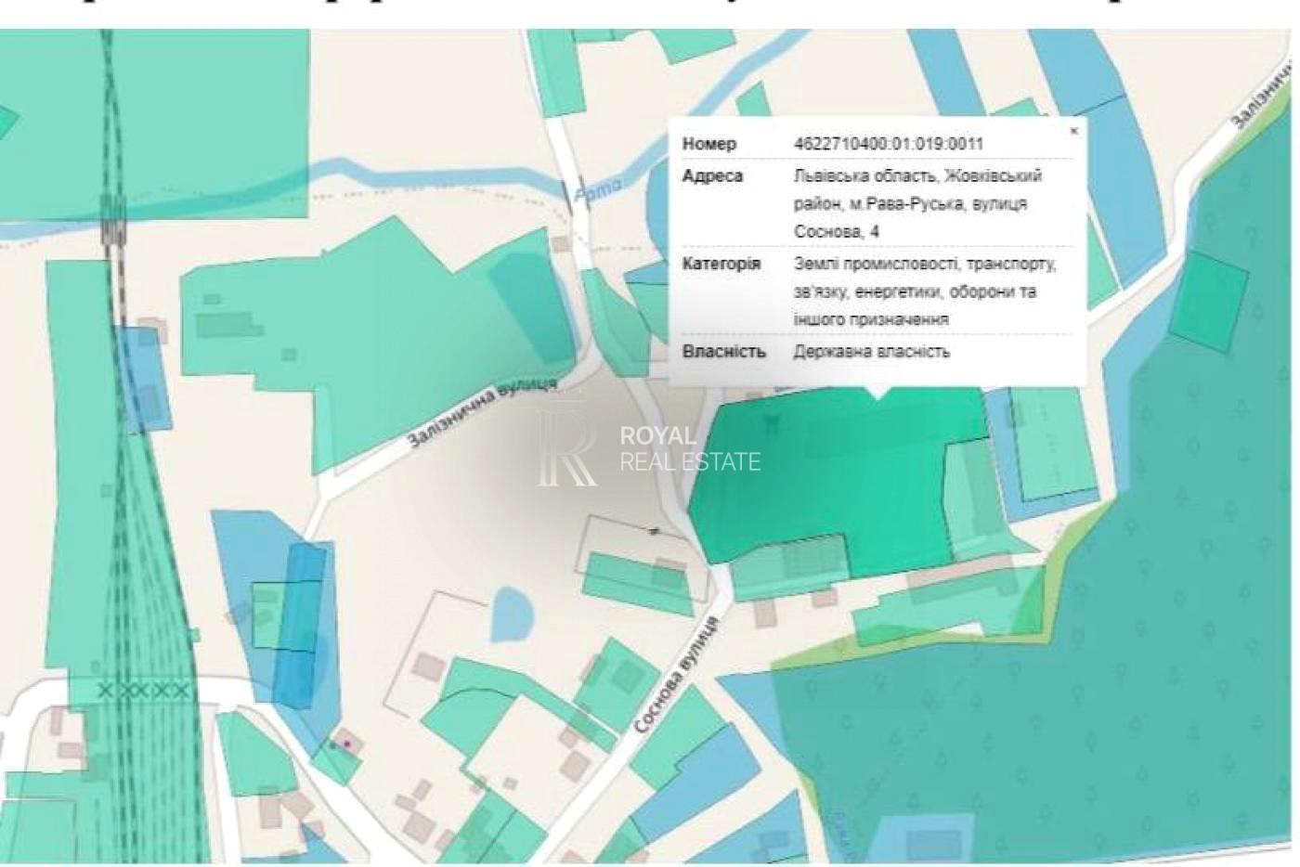Click the address text 'Львівська область, Жовківський'
Viewport: 1300px width, 867px height.
[x=917, y=176]
